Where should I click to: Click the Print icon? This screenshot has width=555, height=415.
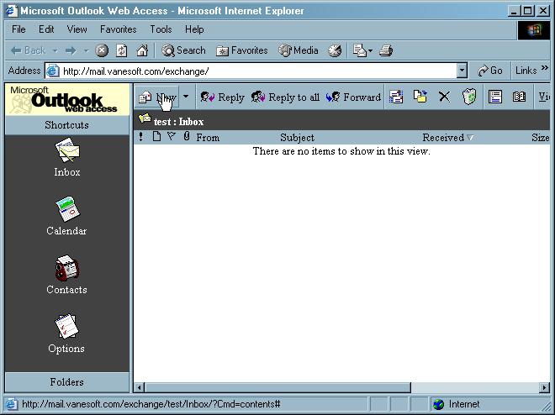tap(386, 50)
